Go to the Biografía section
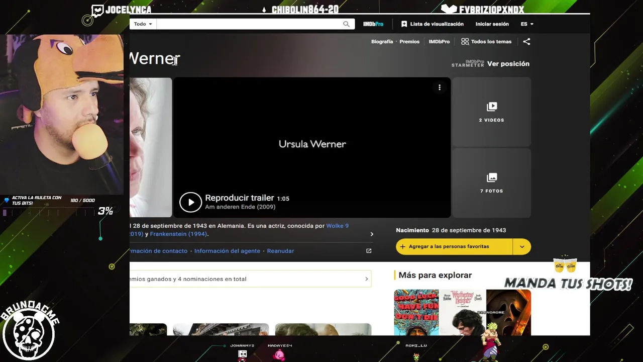Screen dimensions: 643x362 click(x=382, y=42)
